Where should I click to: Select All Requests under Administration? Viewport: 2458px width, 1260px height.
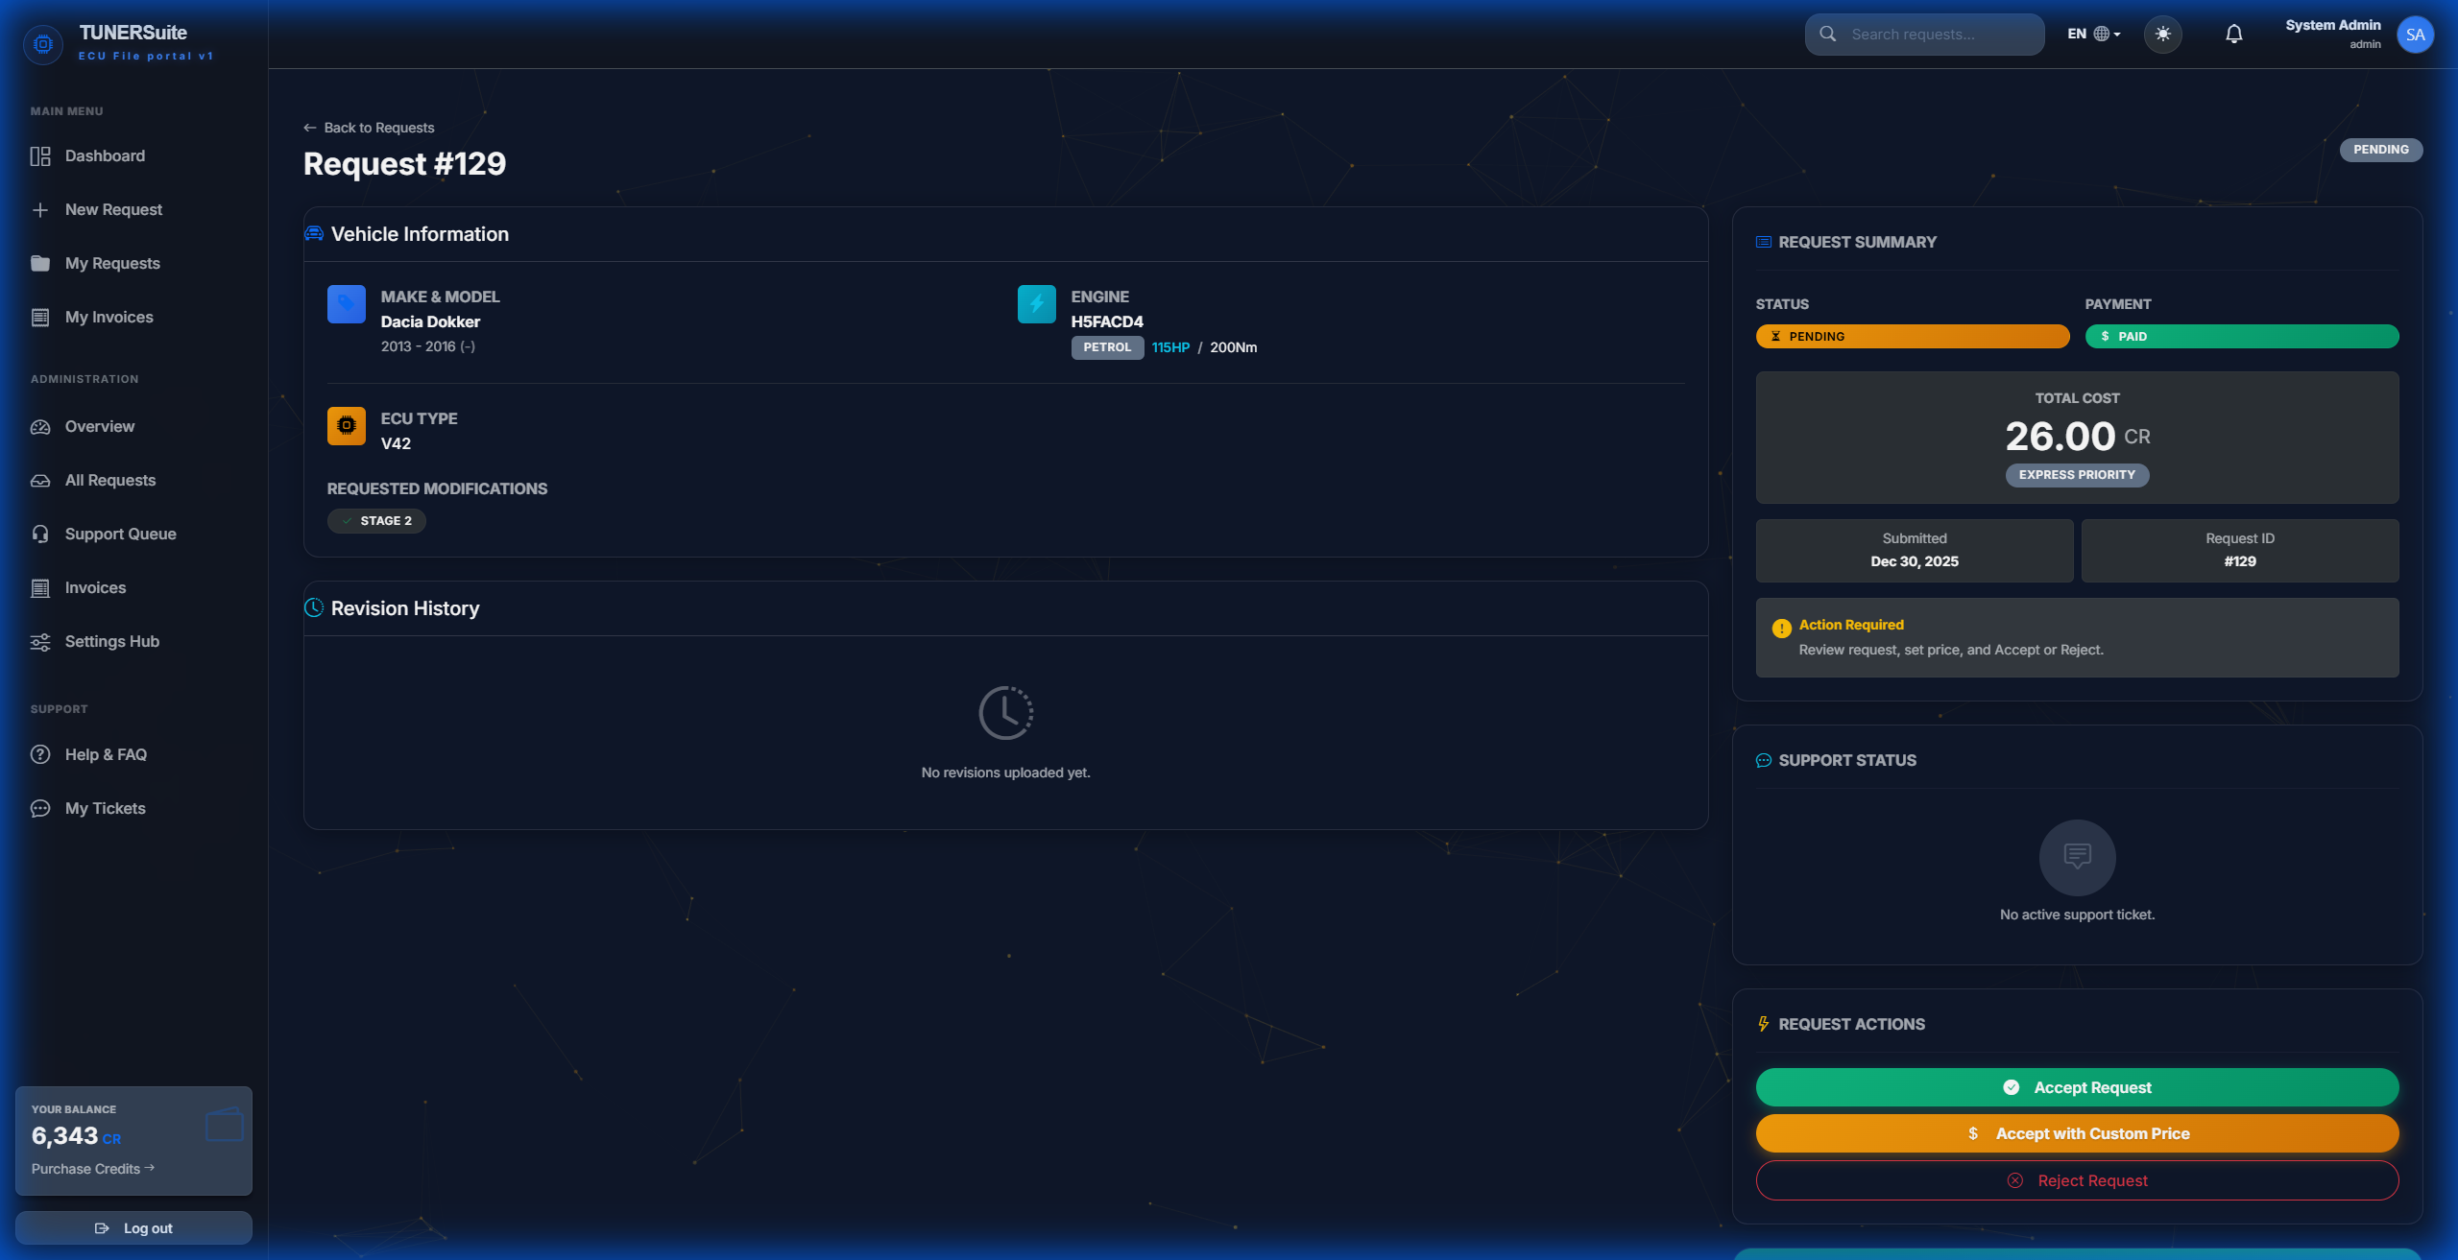pos(110,480)
